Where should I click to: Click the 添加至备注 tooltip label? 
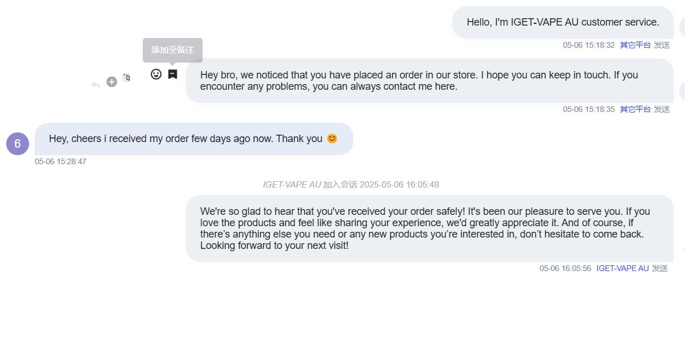[x=172, y=50]
